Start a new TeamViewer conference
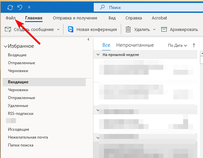The height and width of the screenshot is (158, 203). tap(92, 30)
